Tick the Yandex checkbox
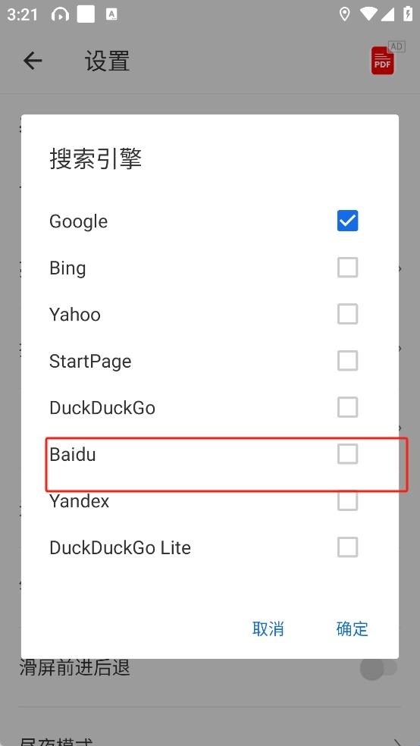The width and height of the screenshot is (420, 746). [348, 500]
